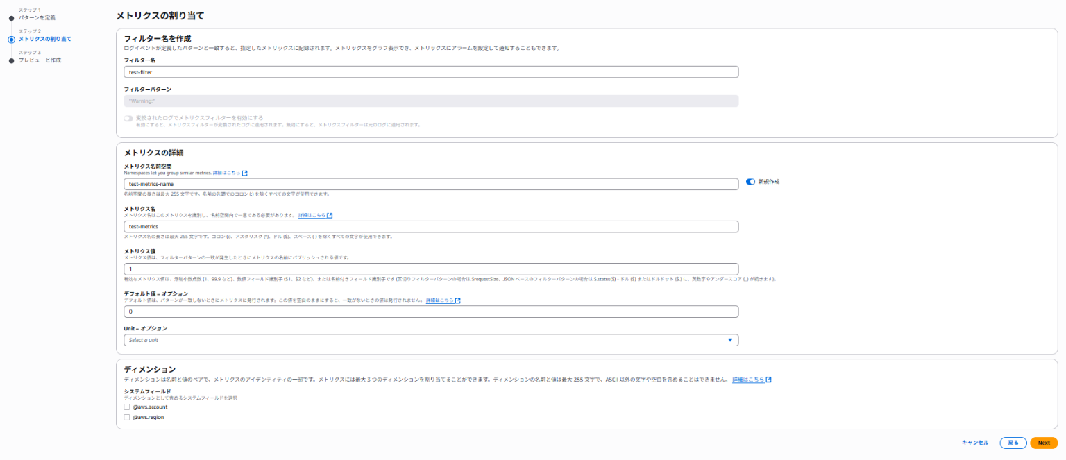
Task: Toggle 変換されたログでメトリクスフィルターを有効にする switch
Action: (128, 119)
